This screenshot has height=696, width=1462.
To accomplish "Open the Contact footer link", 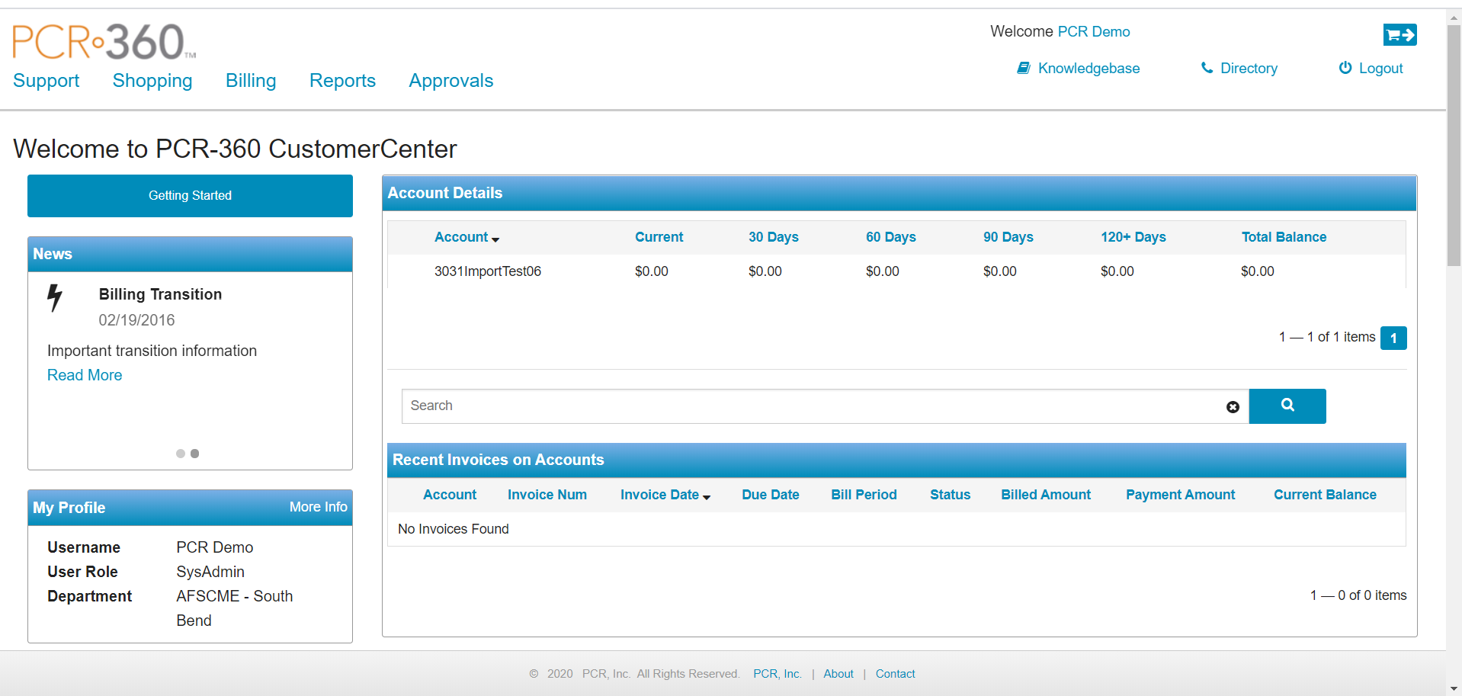I will point(895,674).
